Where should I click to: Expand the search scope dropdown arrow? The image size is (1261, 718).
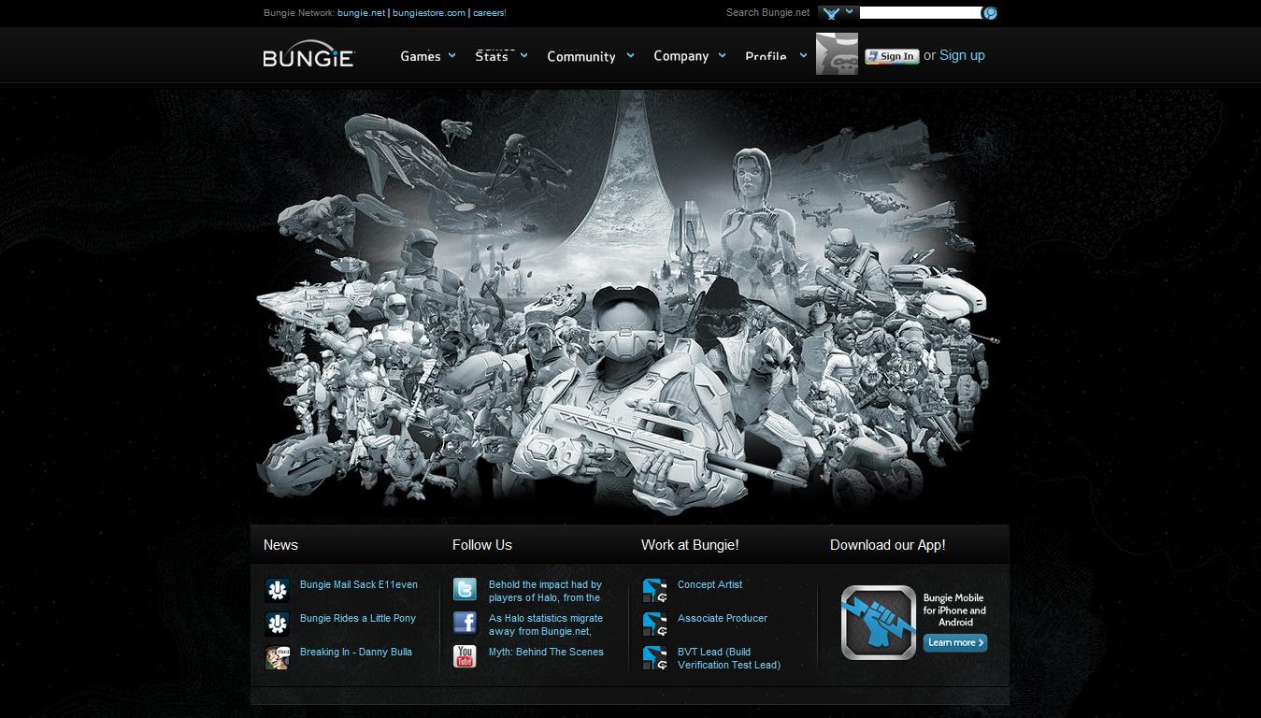point(849,11)
